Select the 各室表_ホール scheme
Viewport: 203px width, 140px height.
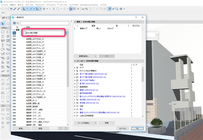click(x=32, y=100)
